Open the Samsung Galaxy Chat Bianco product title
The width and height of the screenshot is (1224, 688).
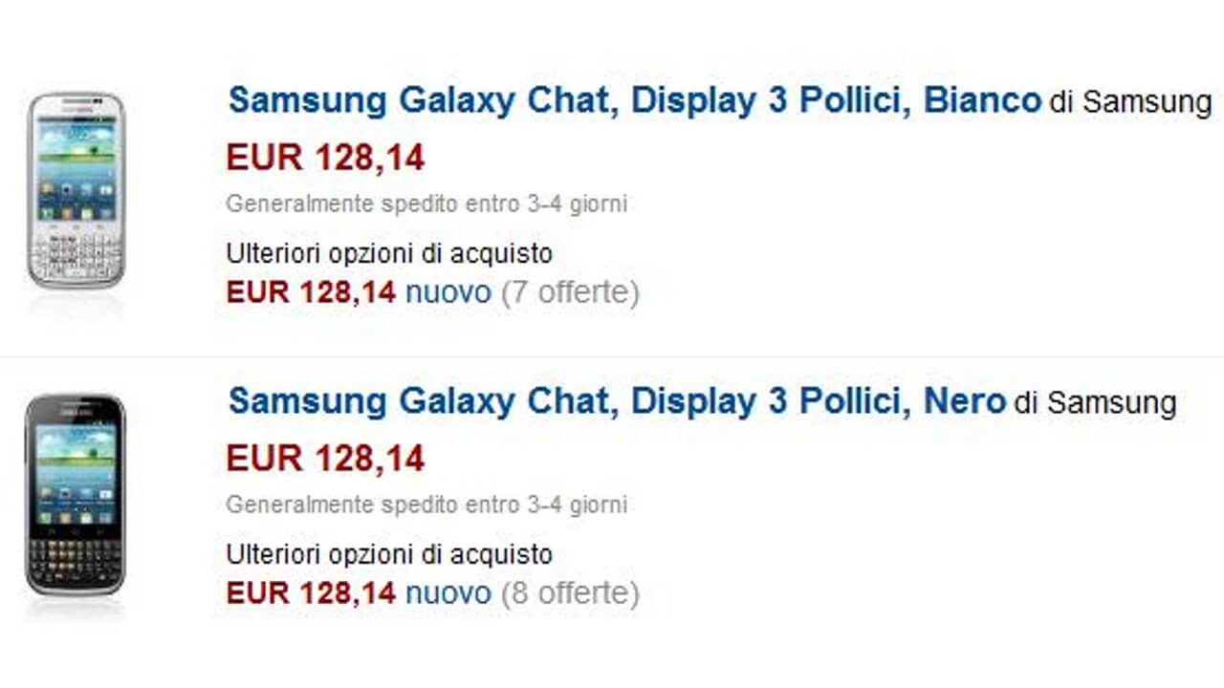pos(634,100)
